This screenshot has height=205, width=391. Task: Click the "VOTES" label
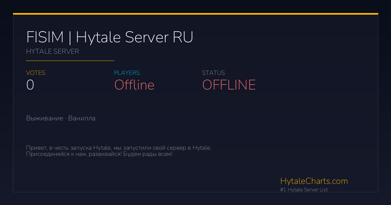pos(36,73)
